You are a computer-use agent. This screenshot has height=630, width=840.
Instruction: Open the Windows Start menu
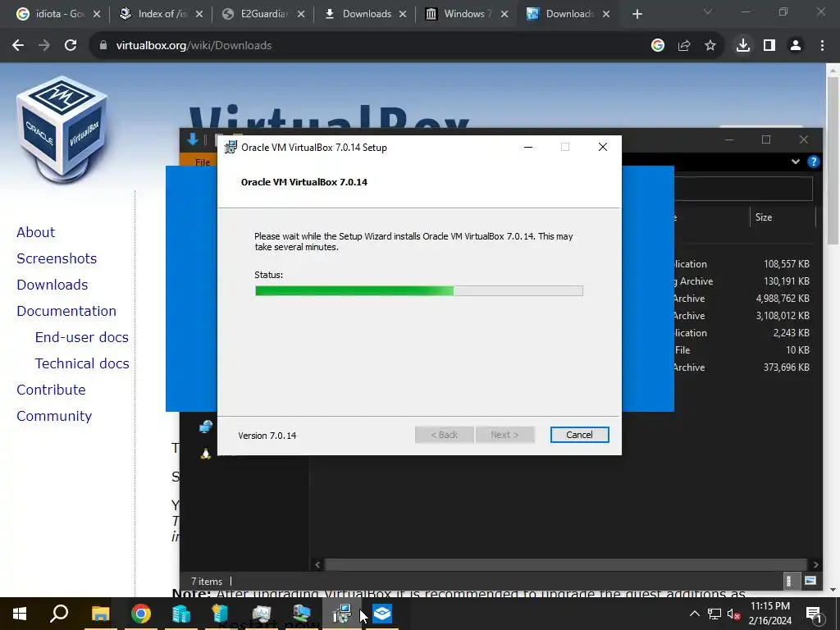(x=20, y=614)
